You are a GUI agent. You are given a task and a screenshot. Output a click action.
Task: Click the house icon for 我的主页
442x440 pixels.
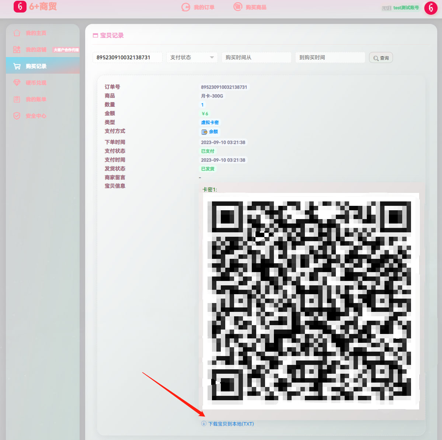coord(17,33)
